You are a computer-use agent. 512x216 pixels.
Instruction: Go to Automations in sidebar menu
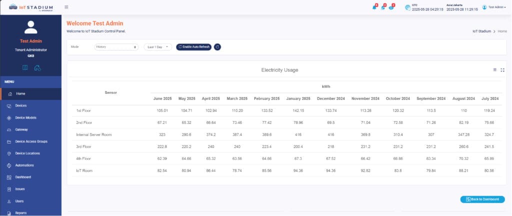coord(25,165)
